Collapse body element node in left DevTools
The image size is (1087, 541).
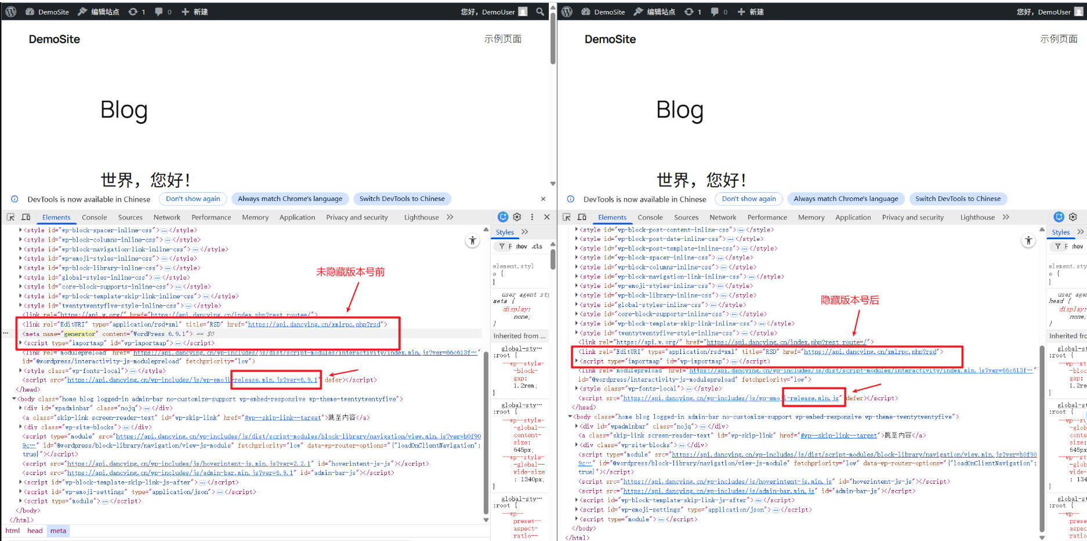click(15, 399)
